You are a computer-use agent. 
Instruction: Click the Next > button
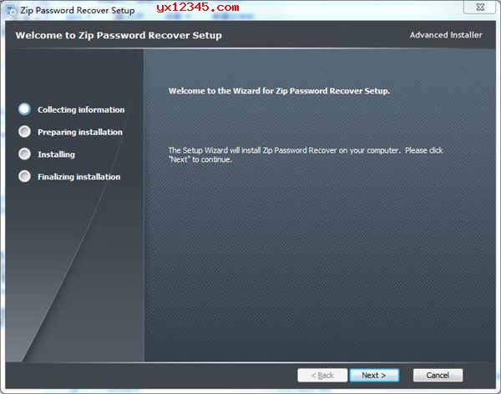(x=374, y=375)
